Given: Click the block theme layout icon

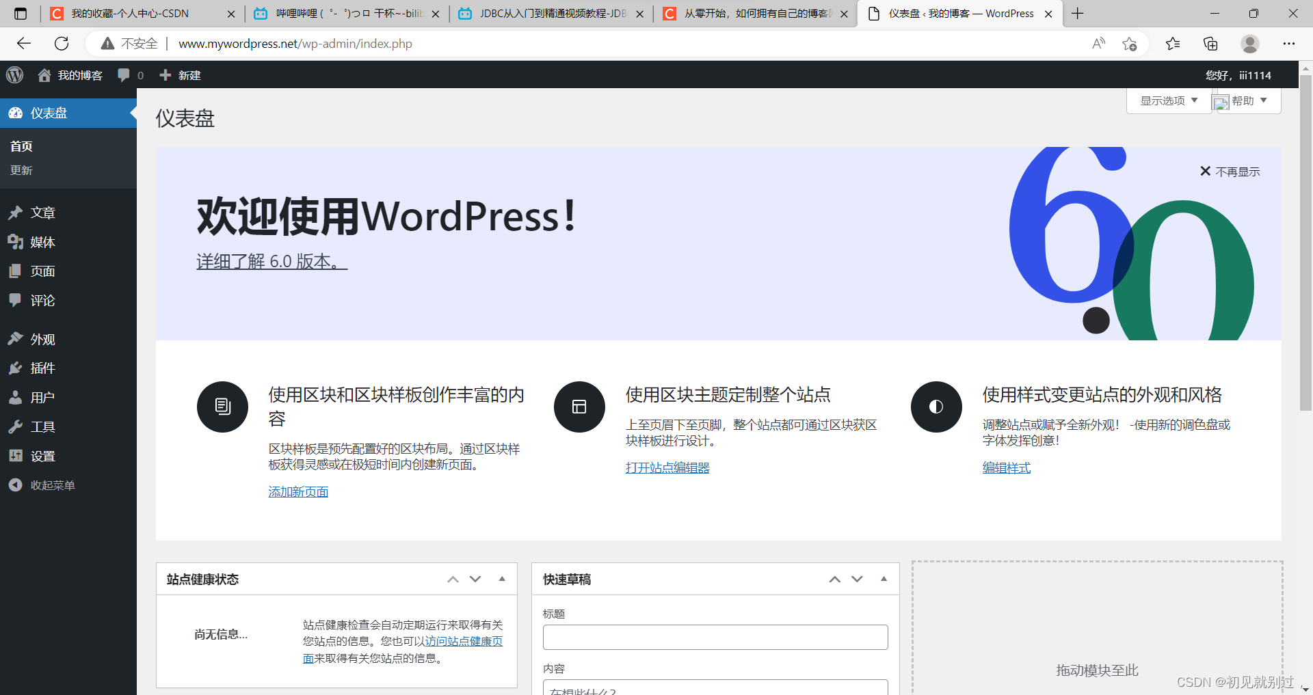Looking at the screenshot, I should (579, 407).
